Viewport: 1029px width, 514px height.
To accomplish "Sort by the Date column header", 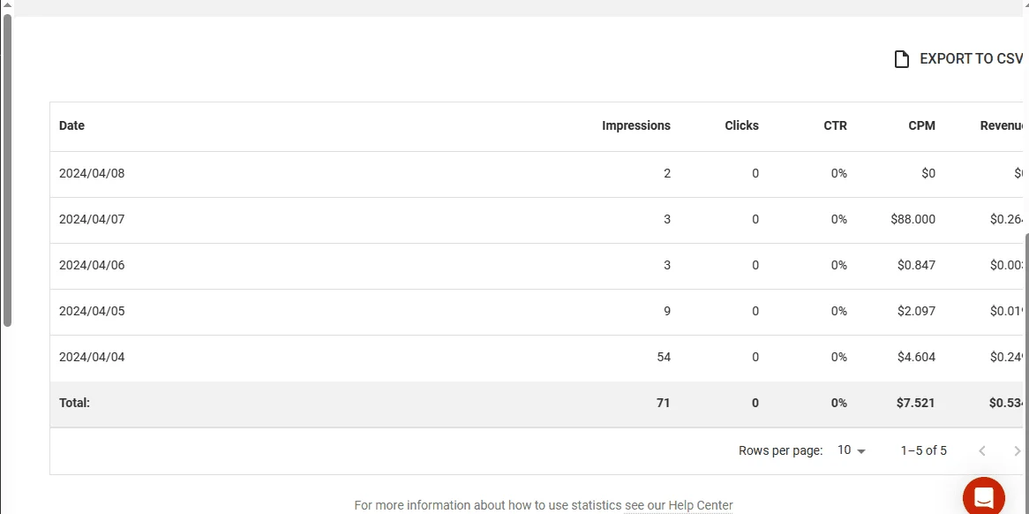I will pyautogui.click(x=71, y=125).
